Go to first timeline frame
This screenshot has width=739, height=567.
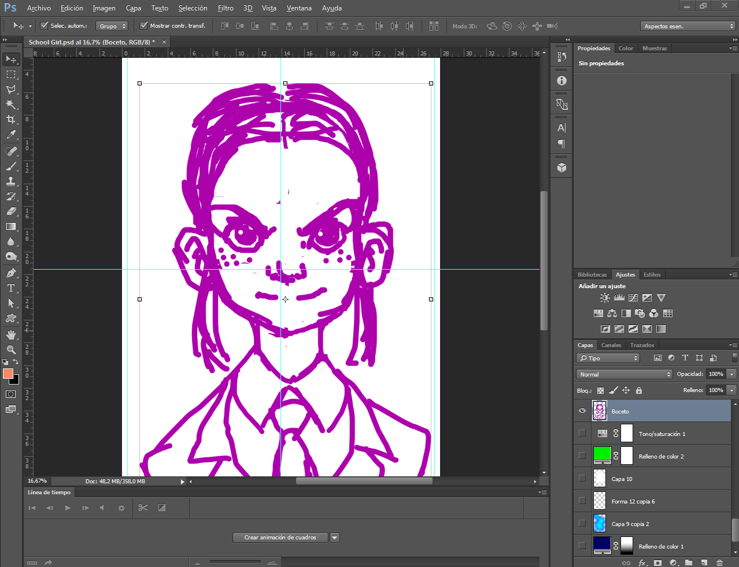[x=32, y=508]
